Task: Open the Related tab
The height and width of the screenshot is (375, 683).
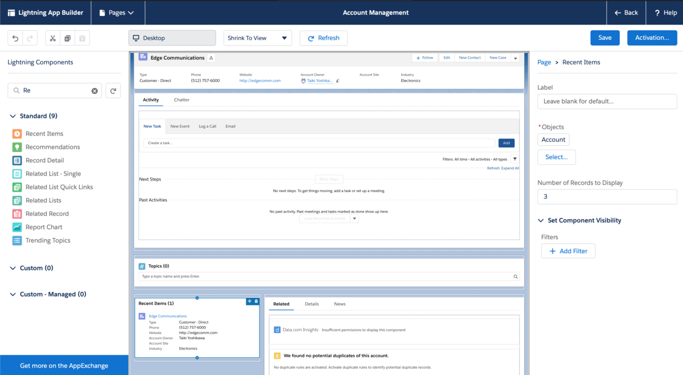Action: (x=281, y=304)
